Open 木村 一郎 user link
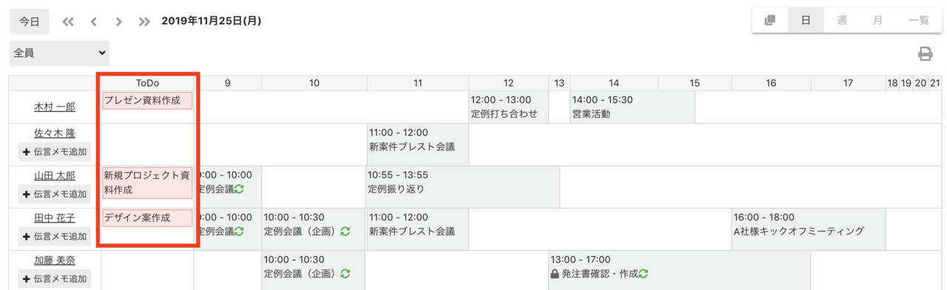This screenshot has height=290, width=947. point(55,107)
